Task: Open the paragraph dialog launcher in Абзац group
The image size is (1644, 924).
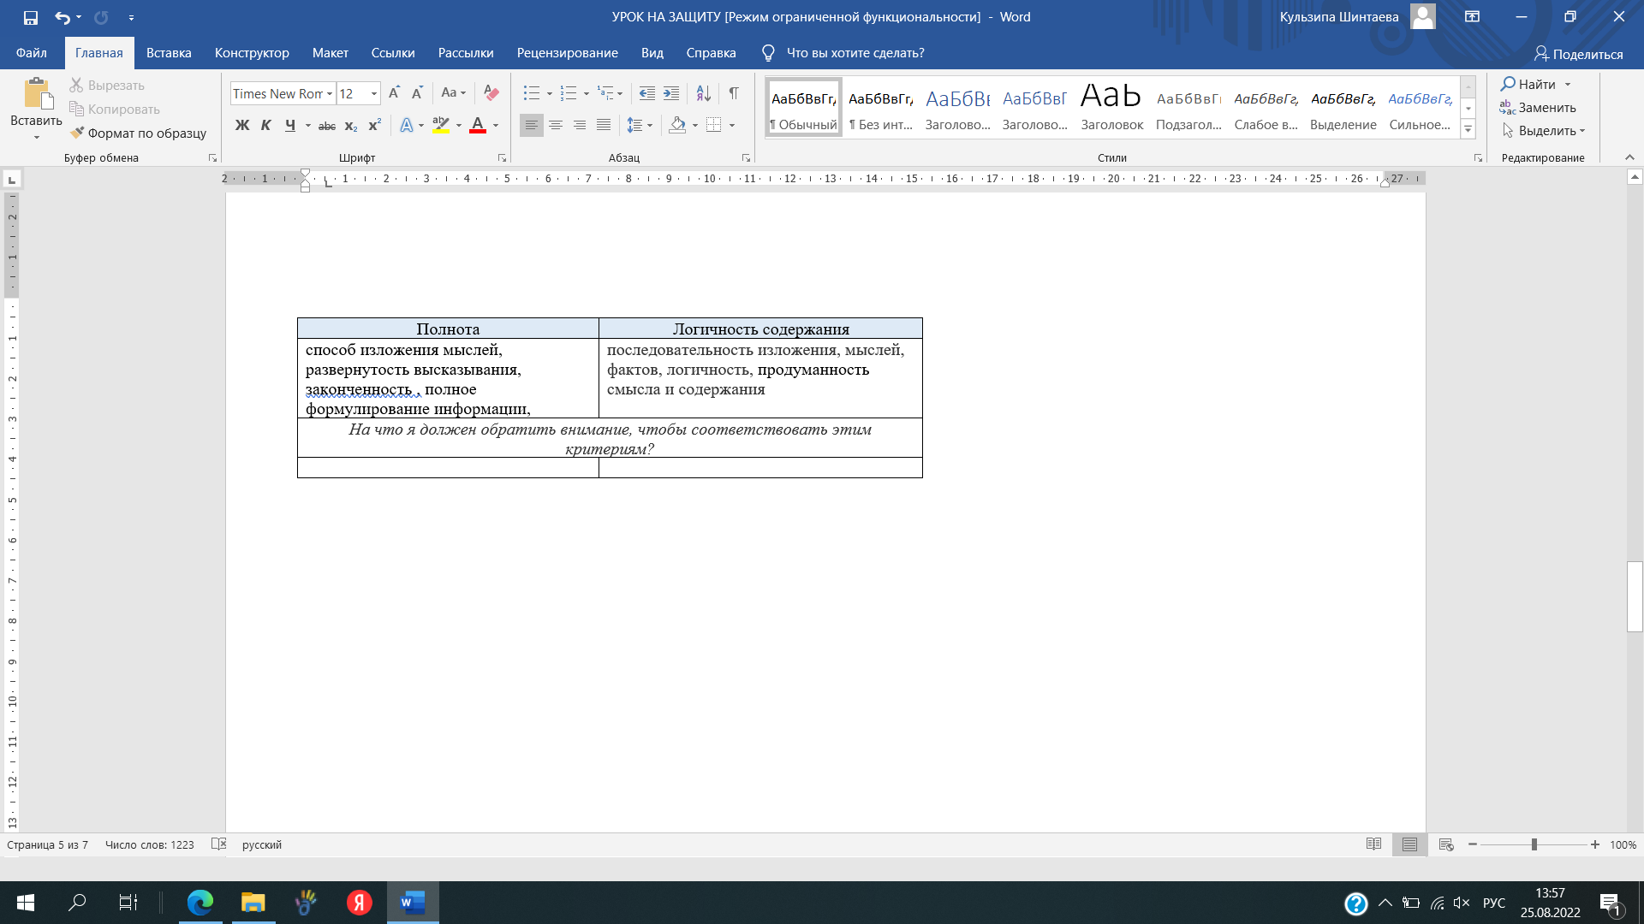Action: (x=746, y=158)
